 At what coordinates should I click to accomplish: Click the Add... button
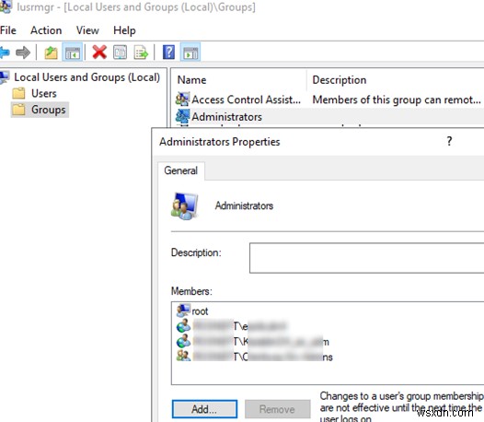pyautogui.click(x=204, y=409)
